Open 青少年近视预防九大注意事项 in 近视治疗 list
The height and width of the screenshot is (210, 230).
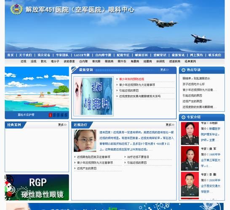click(95, 163)
